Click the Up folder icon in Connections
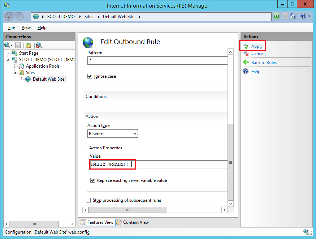 click(x=28, y=45)
